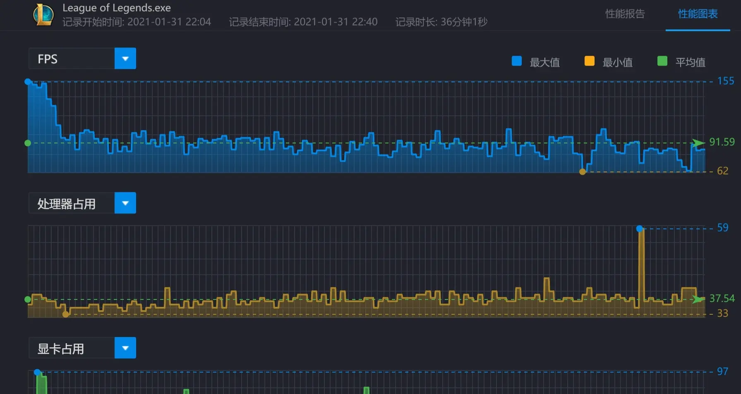The height and width of the screenshot is (394, 741).
Task: Click the 记录时长 36分钟1秒 text
Action: pyautogui.click(x=441, y=22)
